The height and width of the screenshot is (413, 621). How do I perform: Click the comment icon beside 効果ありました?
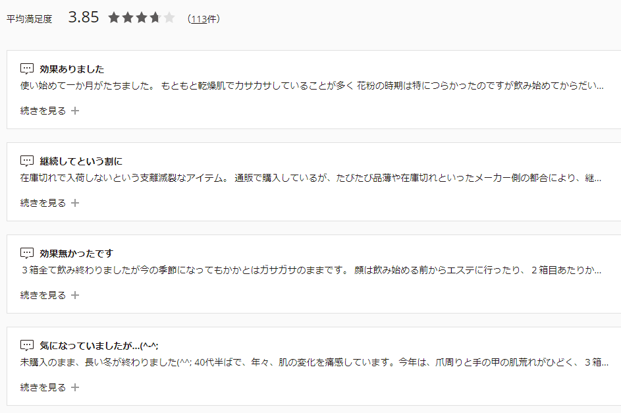click(x=27, y=69)
